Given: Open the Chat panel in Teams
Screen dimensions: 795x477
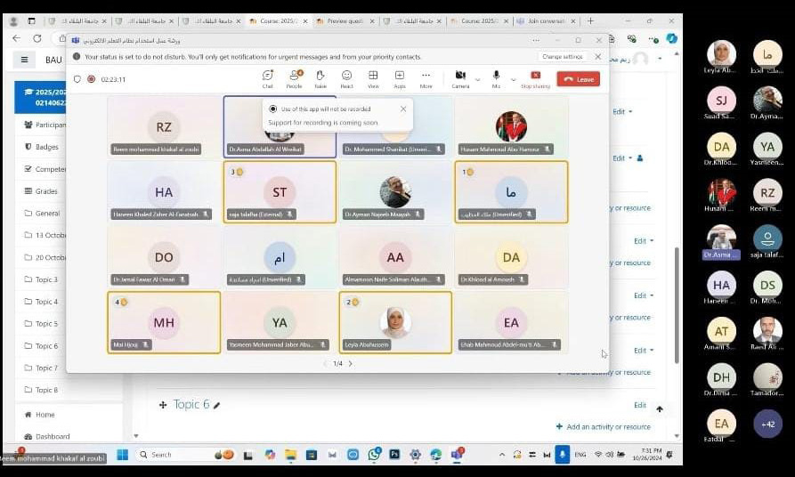Looking at the screenshot, I should [x=267, y=77].
